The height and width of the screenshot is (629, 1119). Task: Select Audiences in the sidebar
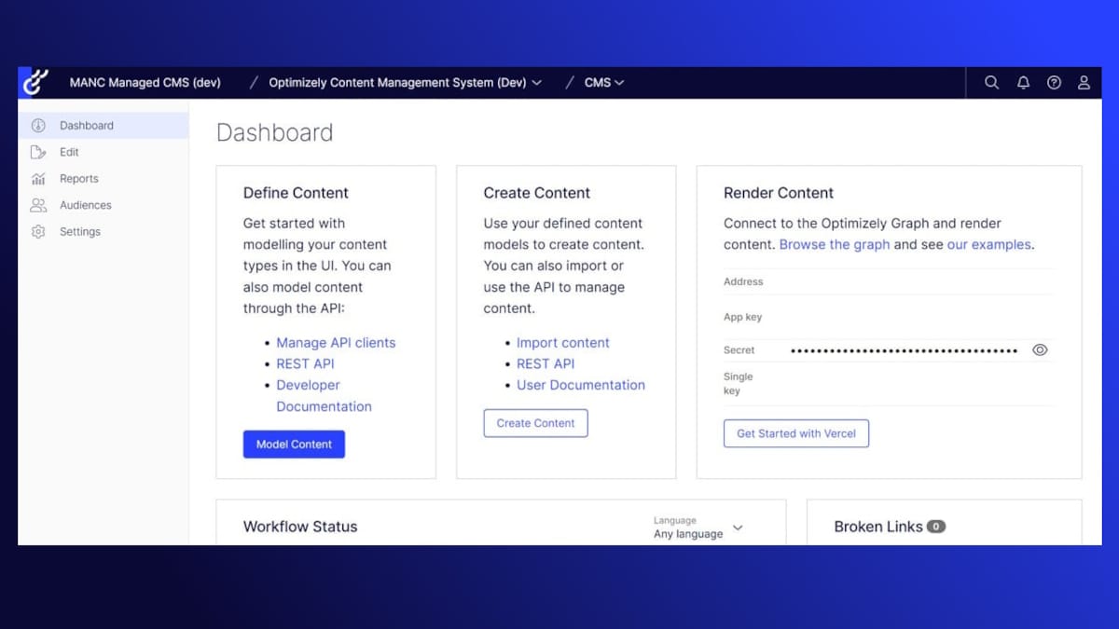(104, 205)
